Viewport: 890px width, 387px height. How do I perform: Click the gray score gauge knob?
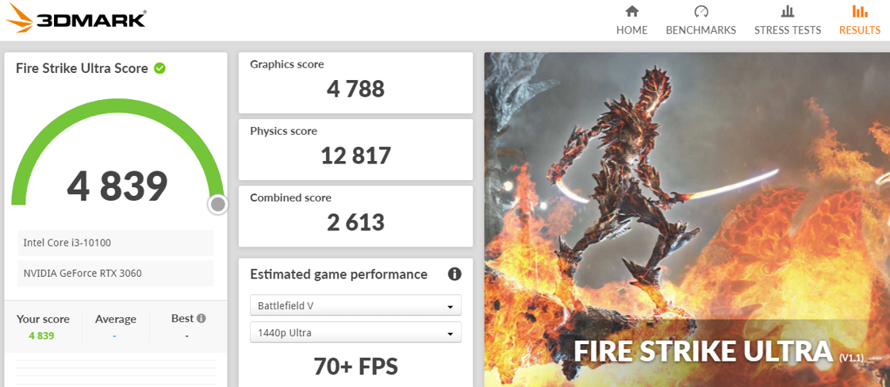pyautogui.click(x=218, y=205)
